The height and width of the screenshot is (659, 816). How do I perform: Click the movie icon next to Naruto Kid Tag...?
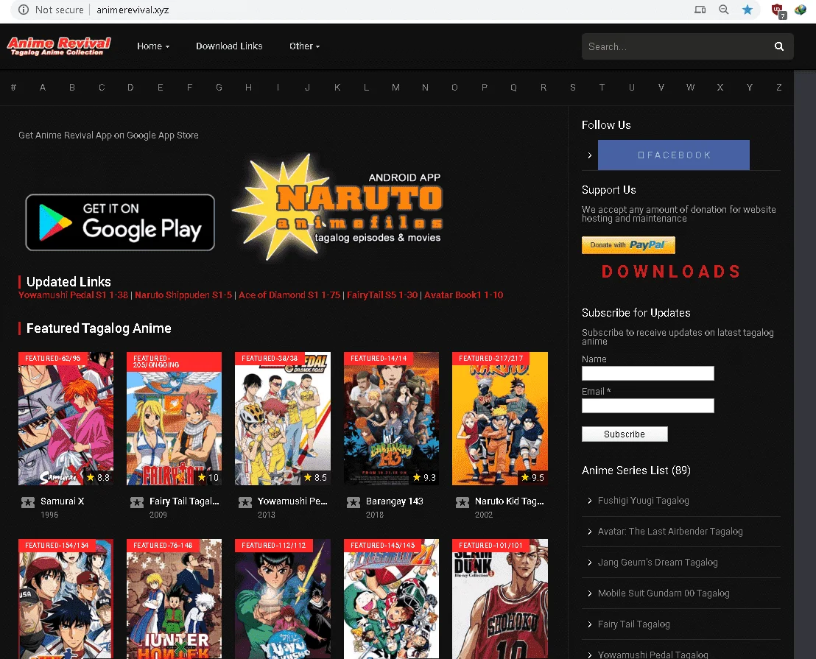462,502
